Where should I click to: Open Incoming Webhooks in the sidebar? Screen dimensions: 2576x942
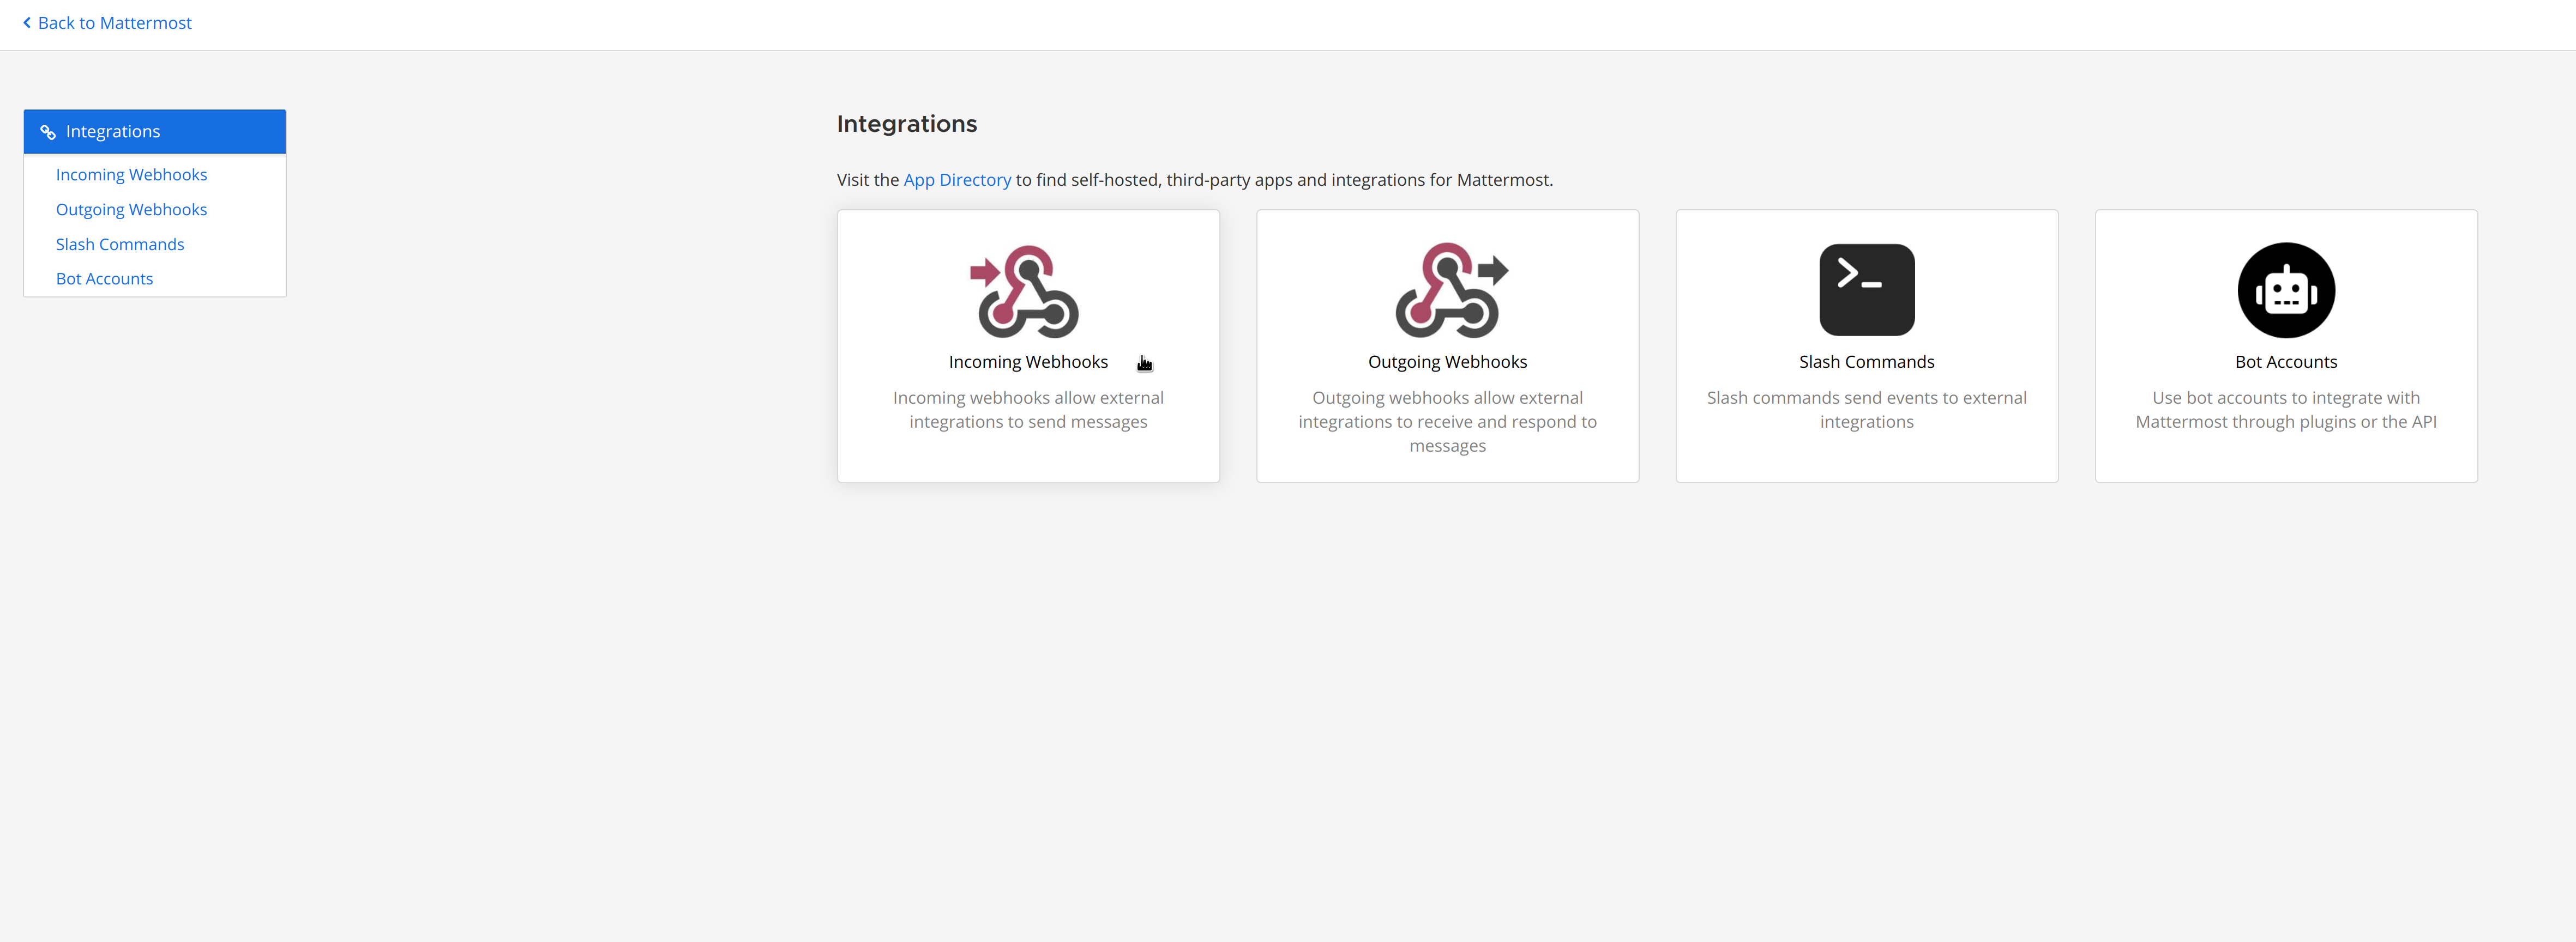click(x=131, y=175)
